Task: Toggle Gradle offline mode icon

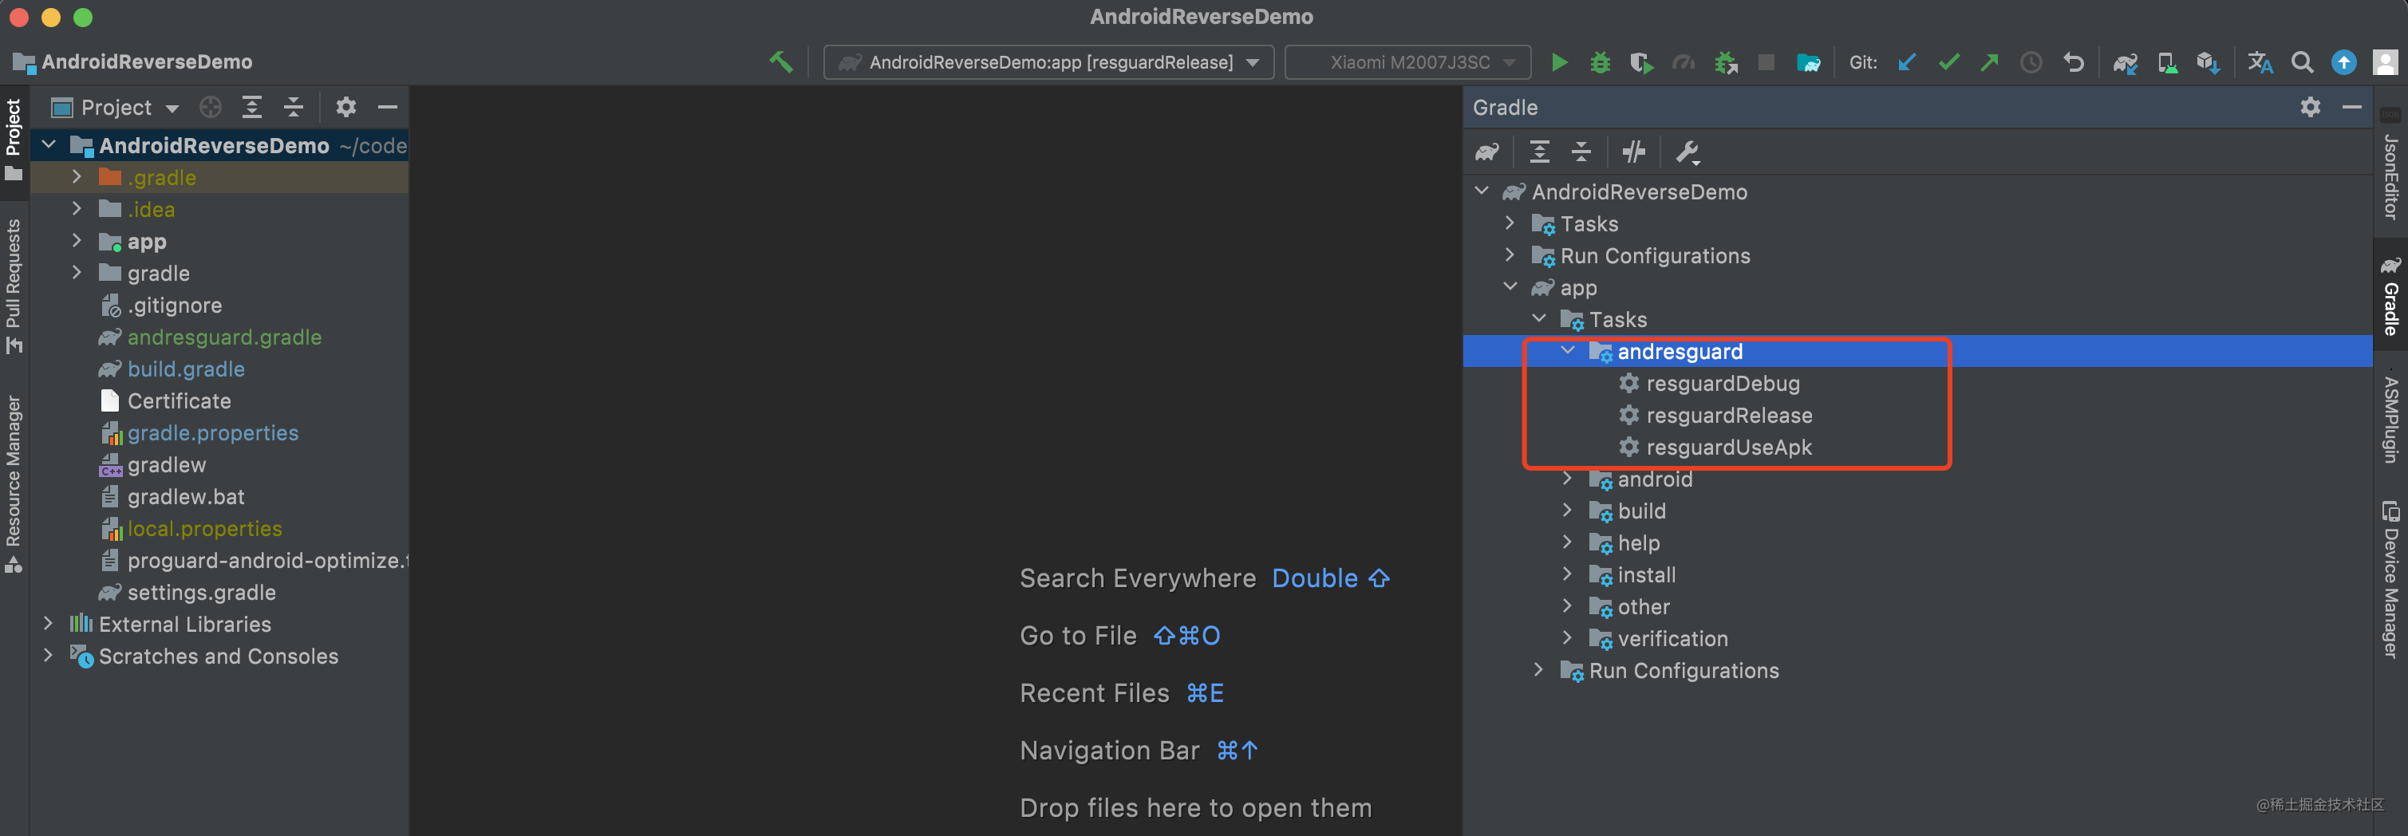Action: (x=1634, y=152)
